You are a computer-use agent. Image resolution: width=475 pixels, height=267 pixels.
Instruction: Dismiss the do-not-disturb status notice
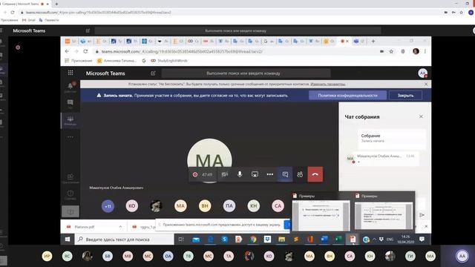[426, 84]
